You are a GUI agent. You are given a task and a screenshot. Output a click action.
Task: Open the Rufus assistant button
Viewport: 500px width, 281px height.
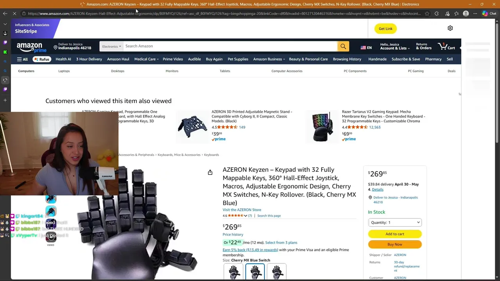[x=42, y=59]
